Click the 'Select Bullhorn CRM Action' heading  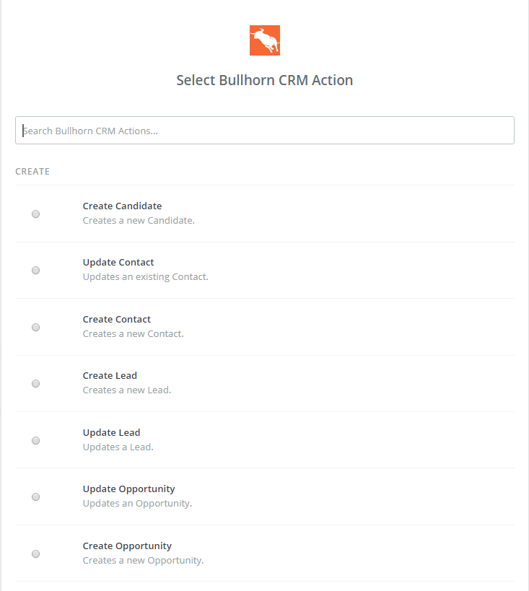(265, 80)
